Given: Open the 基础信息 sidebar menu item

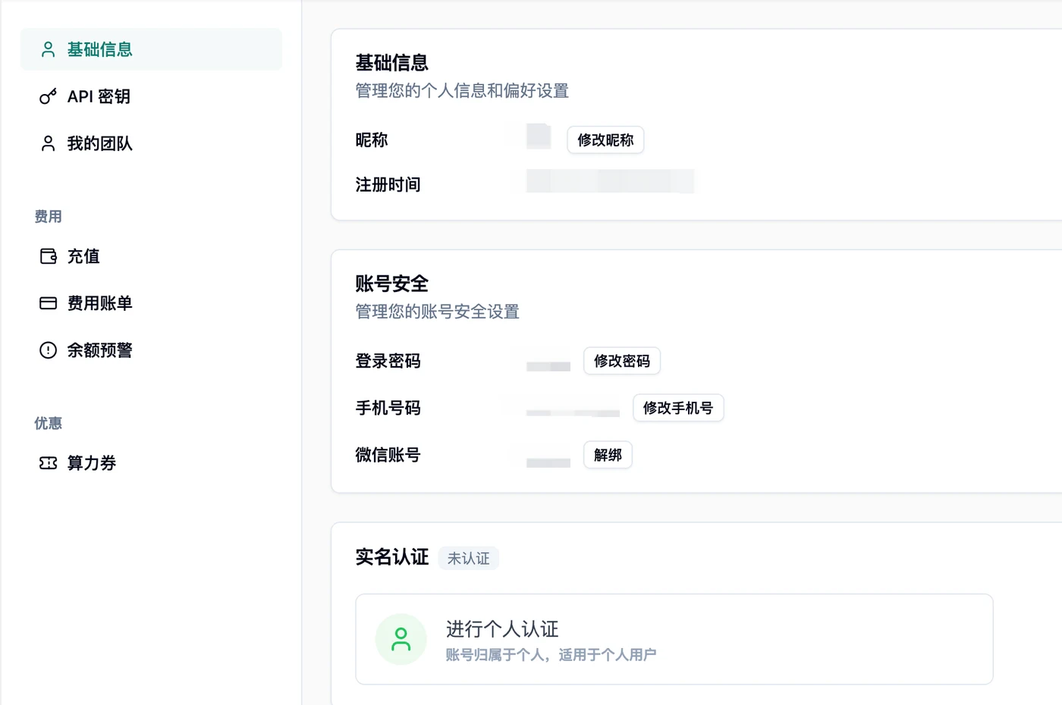Looking at the screenshot, I should click(x=151, y=49).
